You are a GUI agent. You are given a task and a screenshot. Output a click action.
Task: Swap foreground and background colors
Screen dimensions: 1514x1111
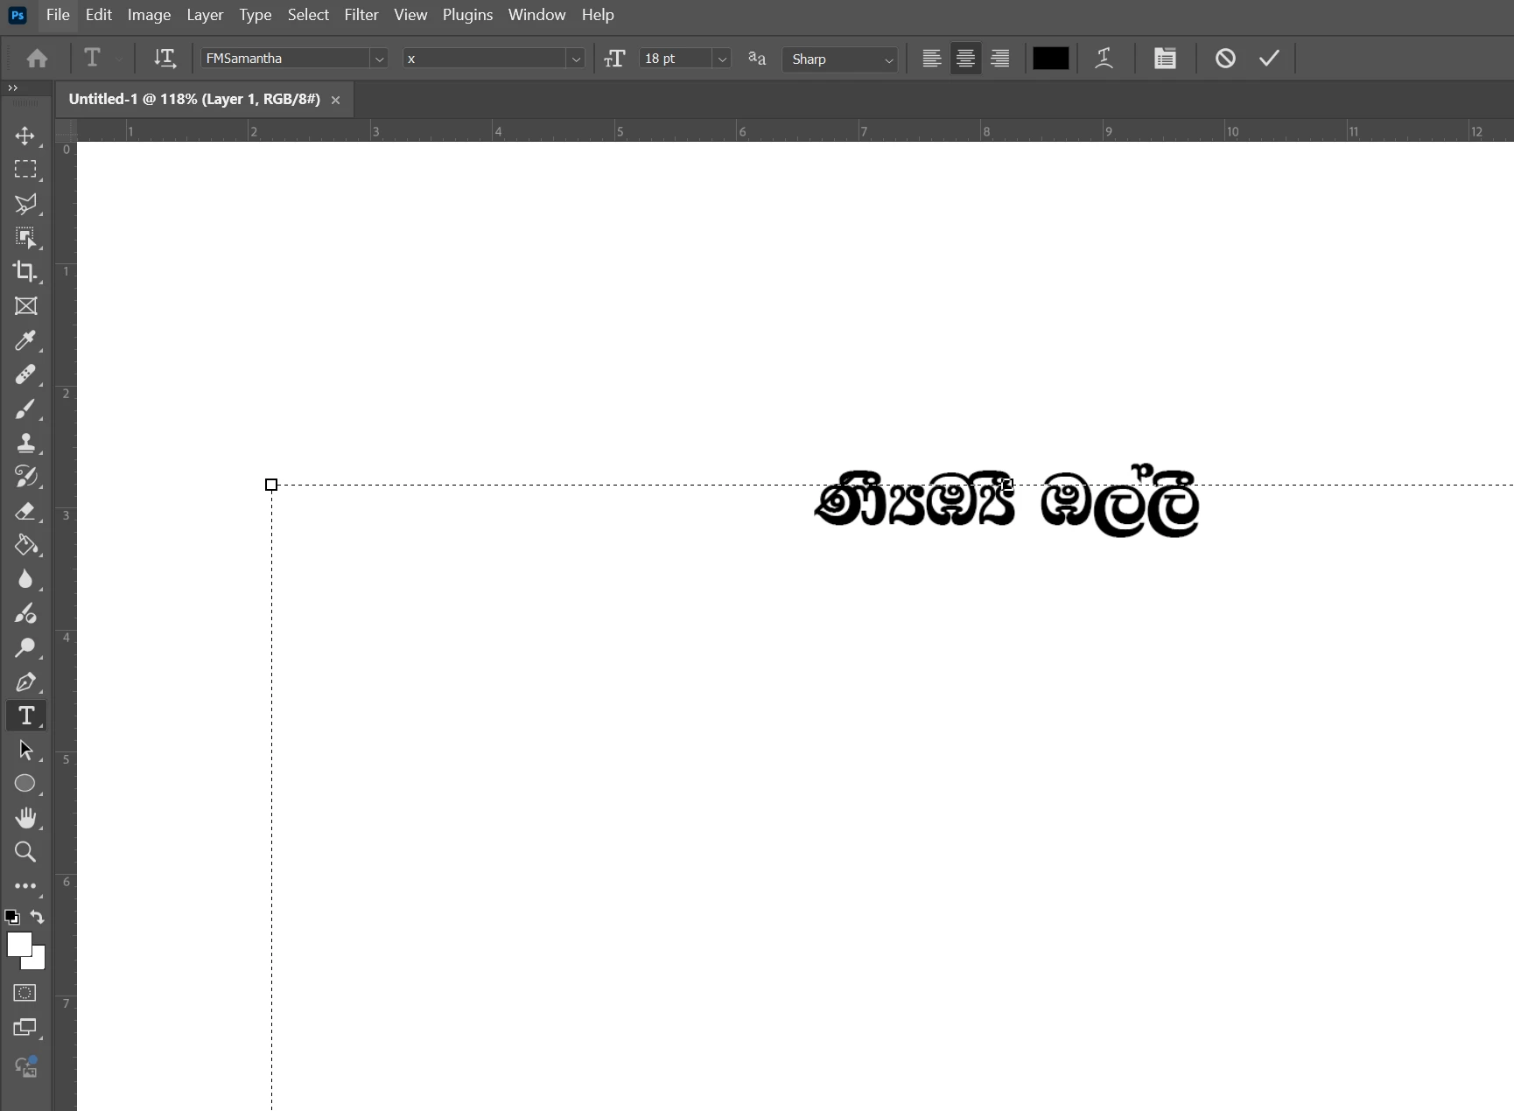[x=37, y=917]
